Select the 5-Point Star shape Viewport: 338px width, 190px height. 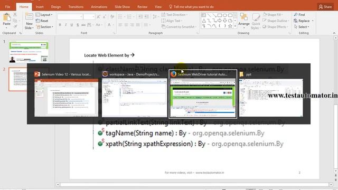point(230,26)
